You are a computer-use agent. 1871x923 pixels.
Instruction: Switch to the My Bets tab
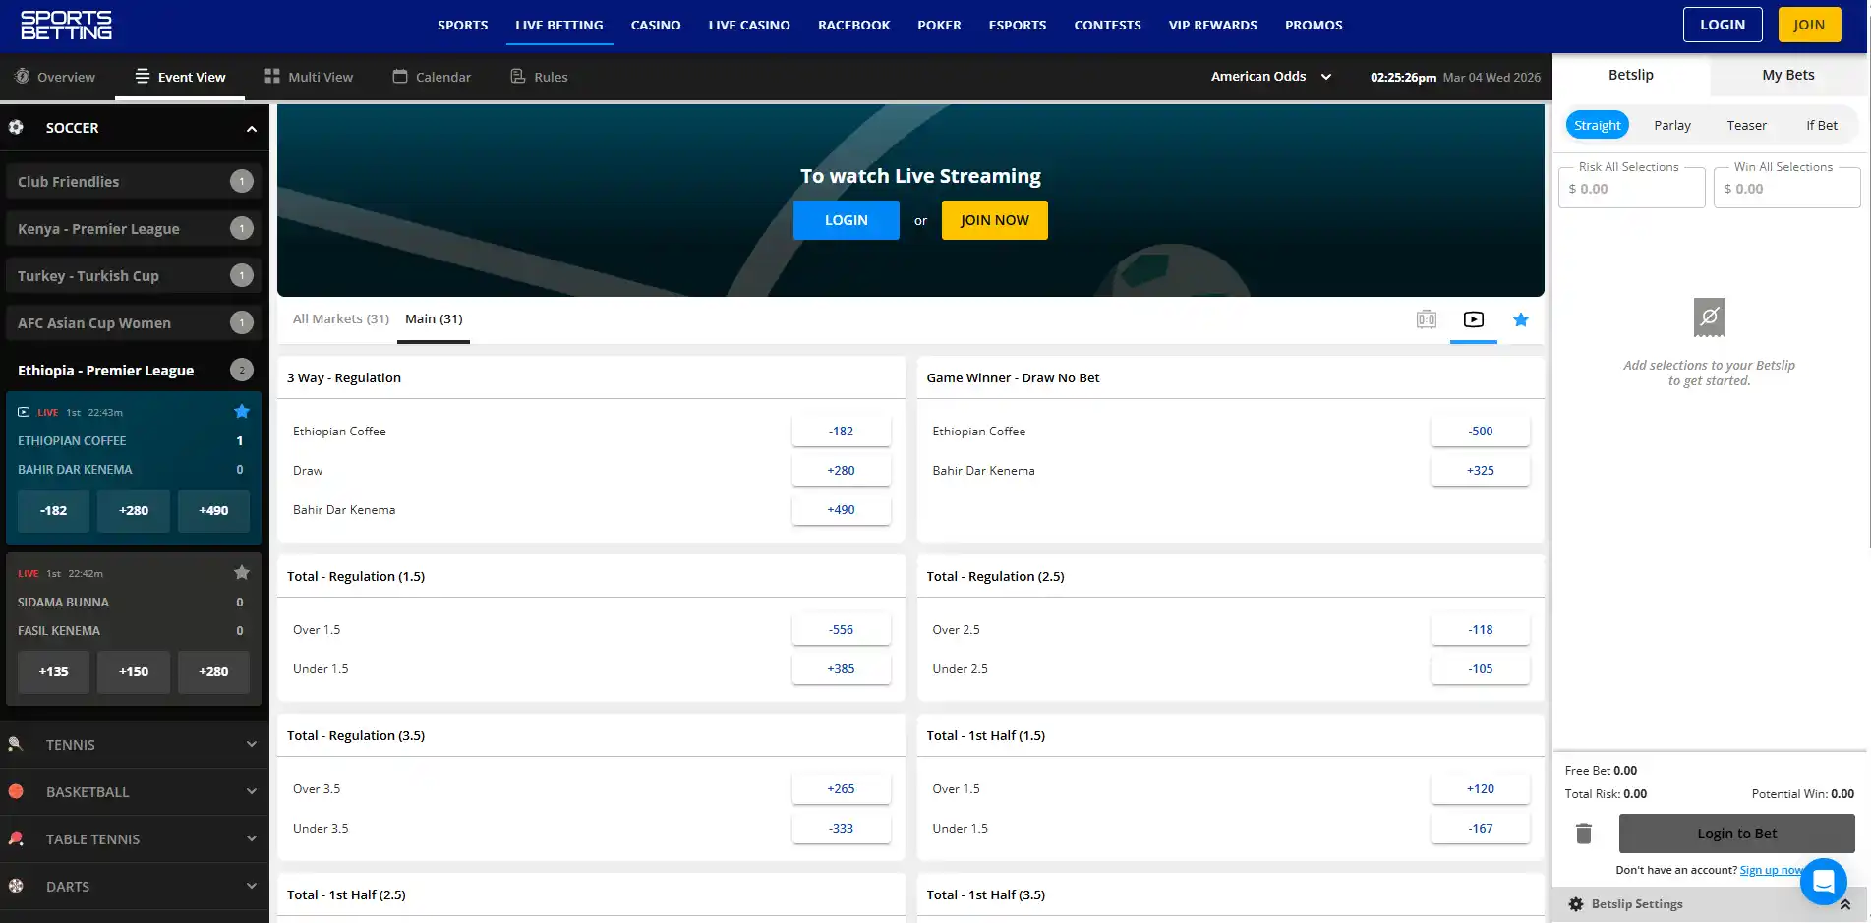pyautogui.click(x=1787, y=75)
